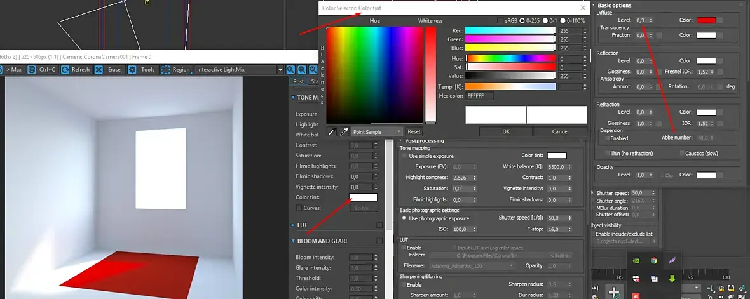Image resolution: width=750 pixels, height=299 pixels.
Task: Click red Diffuse color swatch
Action: pos(706,20)
